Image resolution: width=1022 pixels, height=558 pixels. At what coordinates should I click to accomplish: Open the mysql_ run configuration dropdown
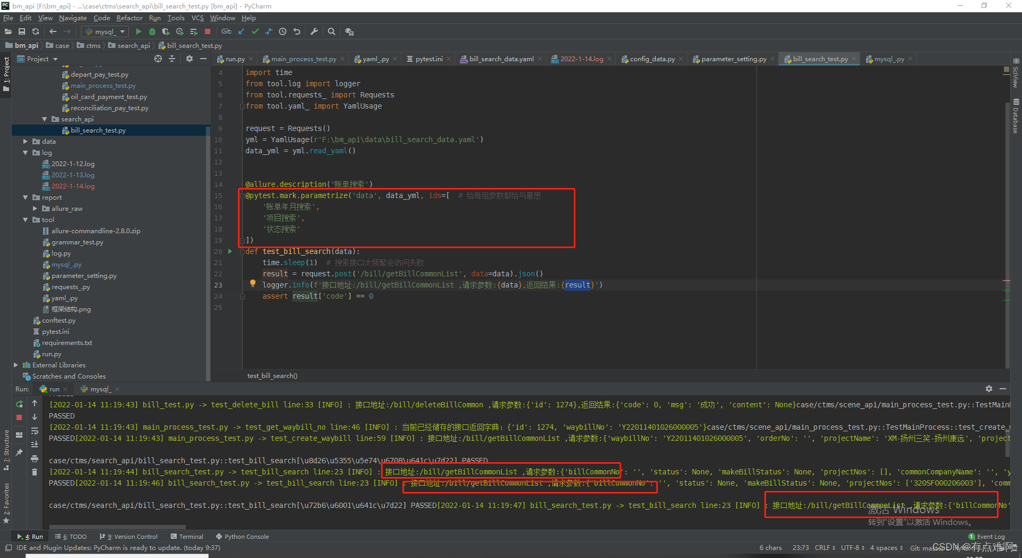[x=105, y=32]
